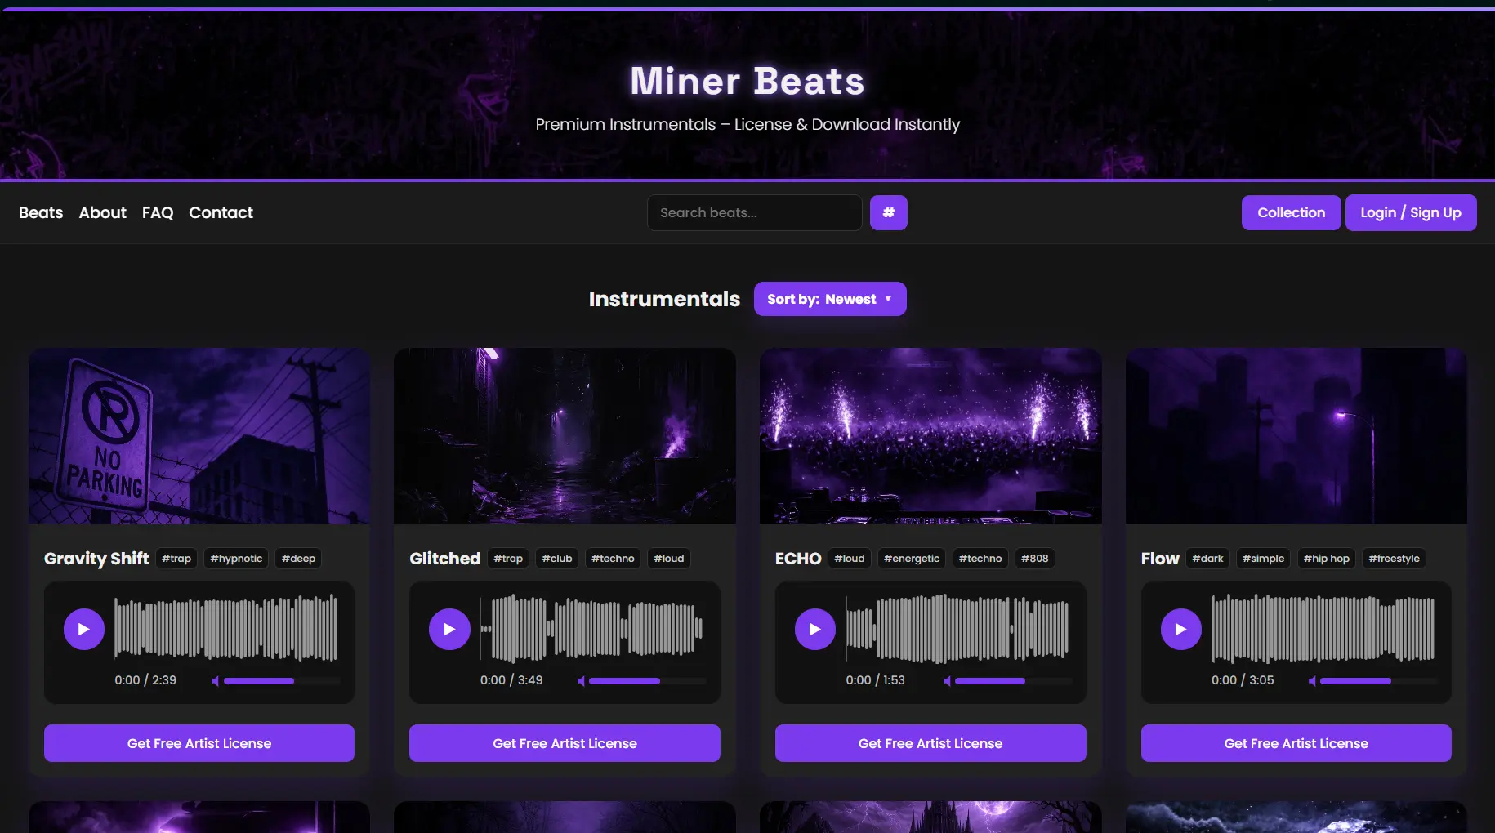Viewport: 1495px width, 833px height.
Task: Get Free Artist License for Glitched
Action: pos(565,743)
